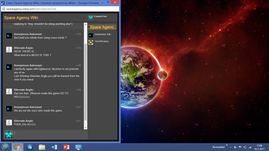The image size is (269, 151).
Task: Open the blue app icon beside Chrome in taskbar
Action: point(30,147)
